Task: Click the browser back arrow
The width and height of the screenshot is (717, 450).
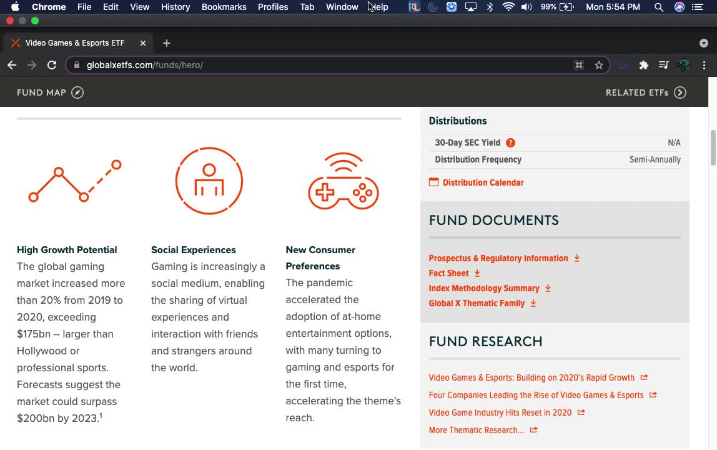Action: tap(12, 65)
